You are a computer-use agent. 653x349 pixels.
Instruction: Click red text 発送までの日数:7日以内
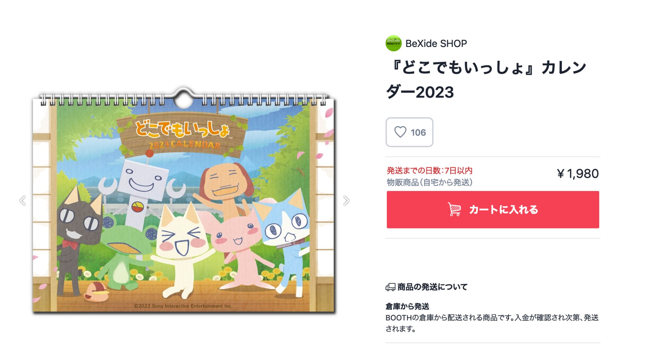[429, 170]
